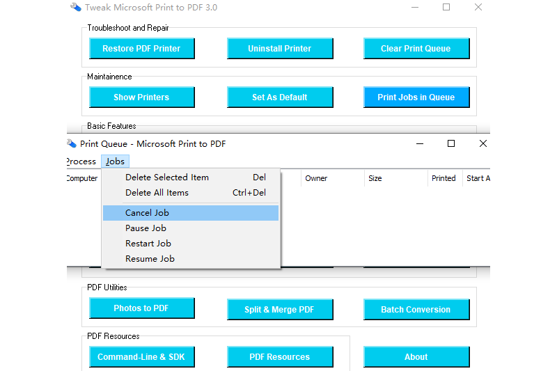Screen dimensions: 557x371
Task: Click the Tweak Microsoft Print to PDF title icon
Action: tap(76, 7)
